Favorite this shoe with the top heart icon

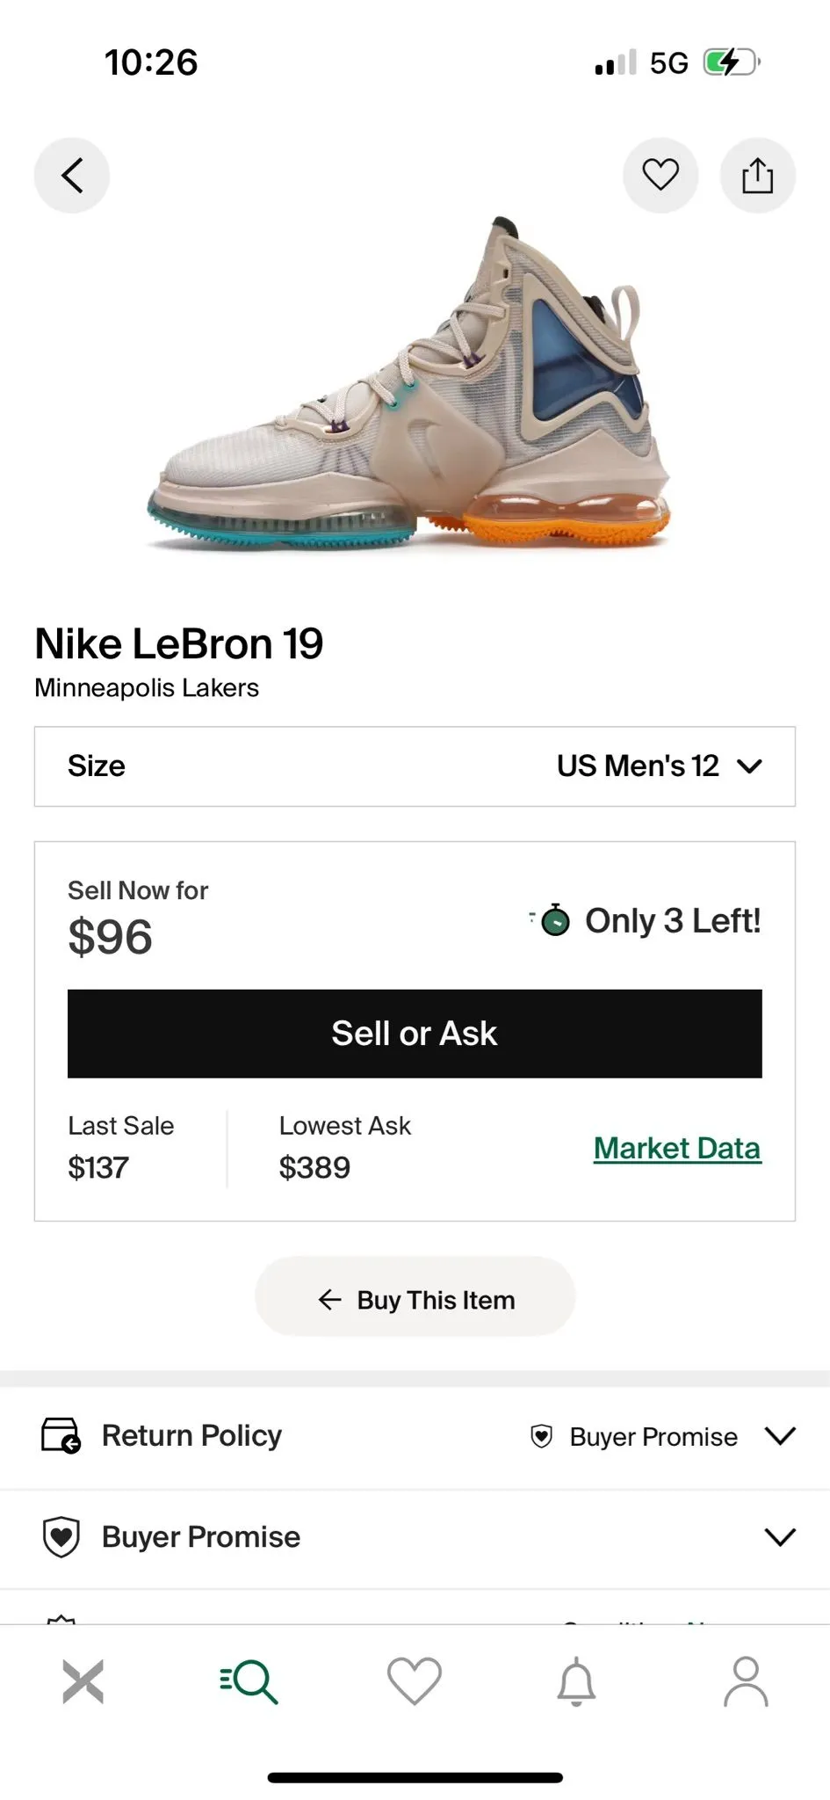(x=660, y=175)
